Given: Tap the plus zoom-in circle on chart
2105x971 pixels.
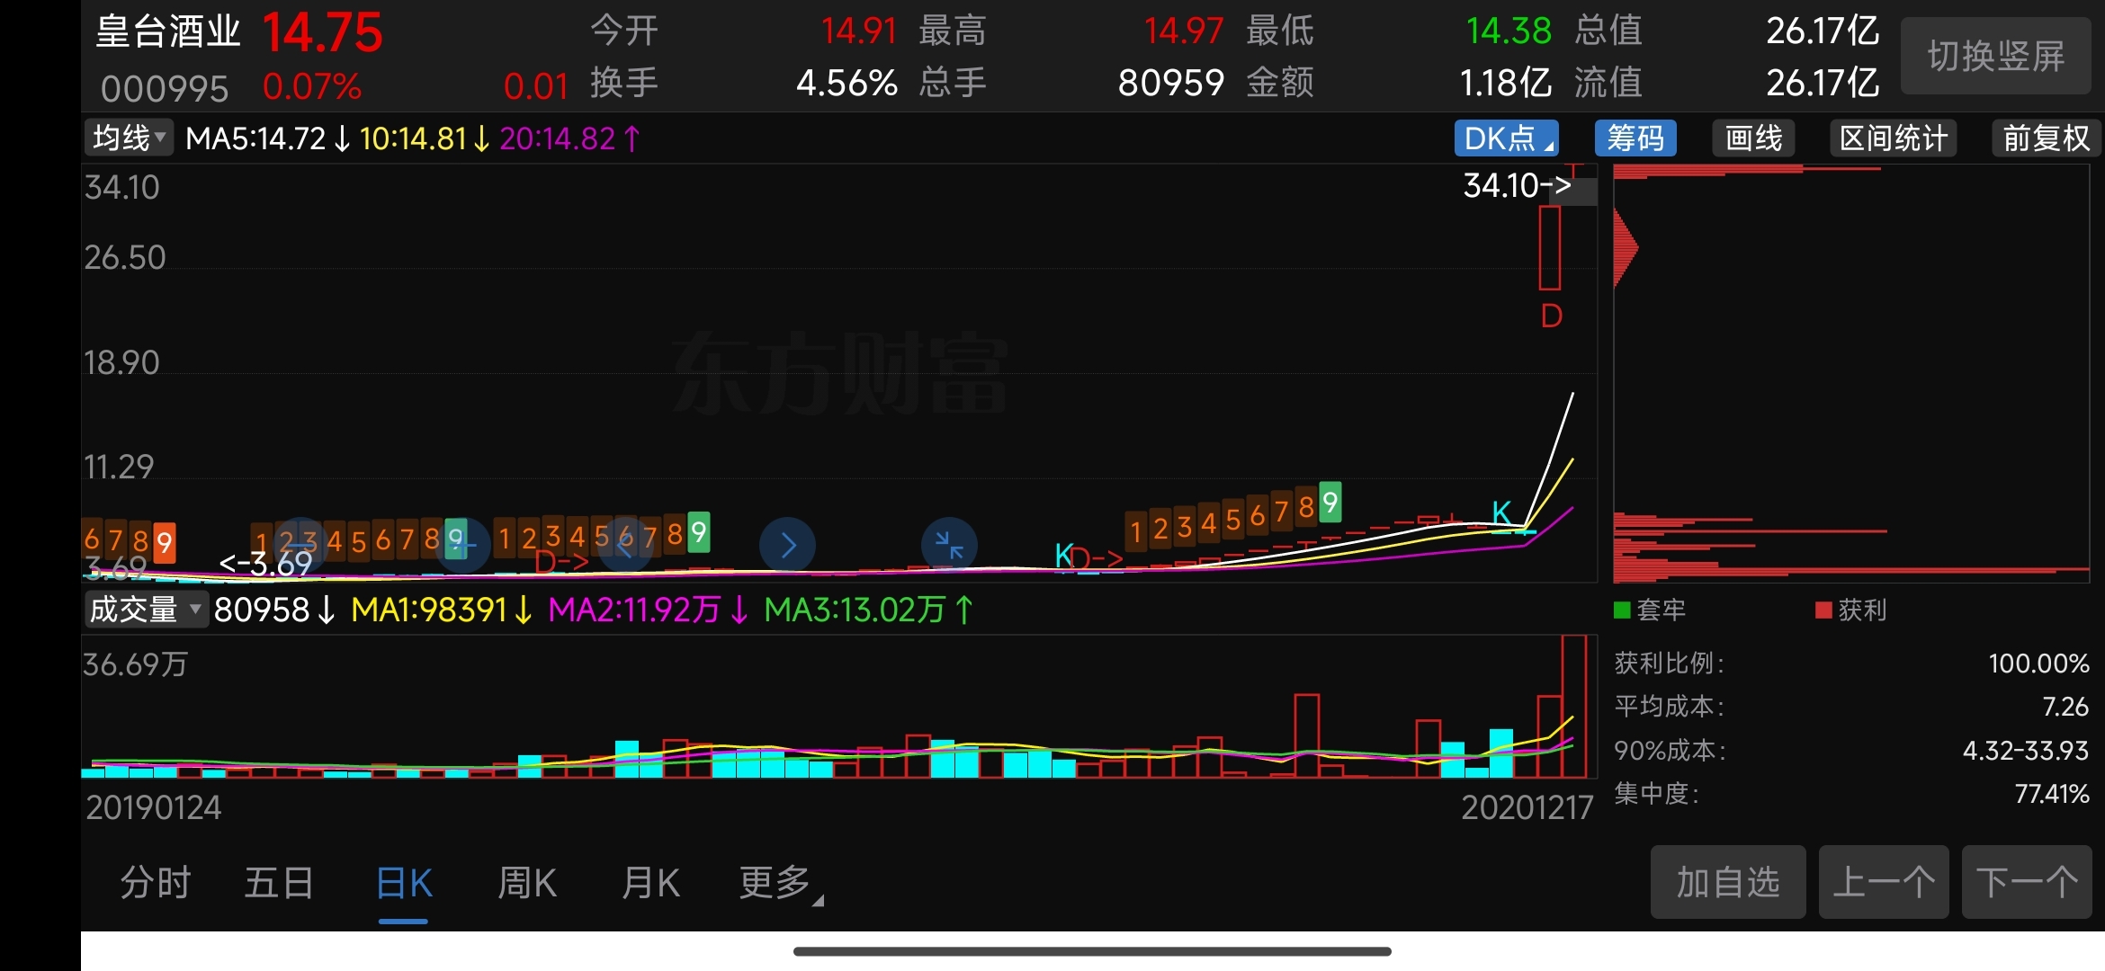Looking at the screenshot, I should coord(462,545).
